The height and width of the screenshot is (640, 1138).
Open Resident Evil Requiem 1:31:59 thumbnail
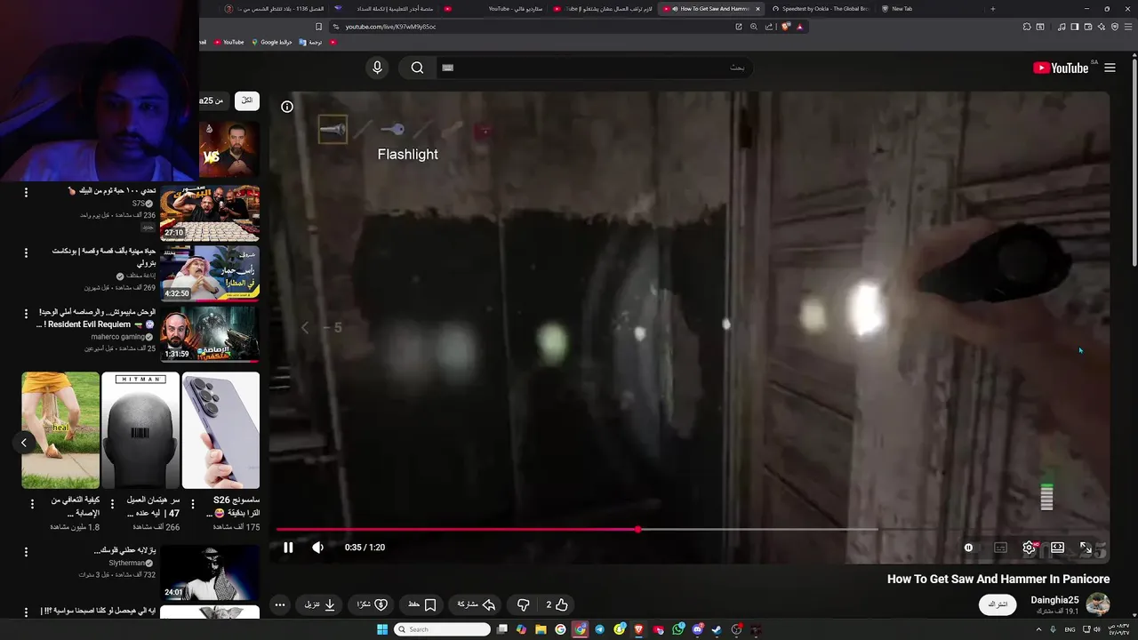coord(210,334)
